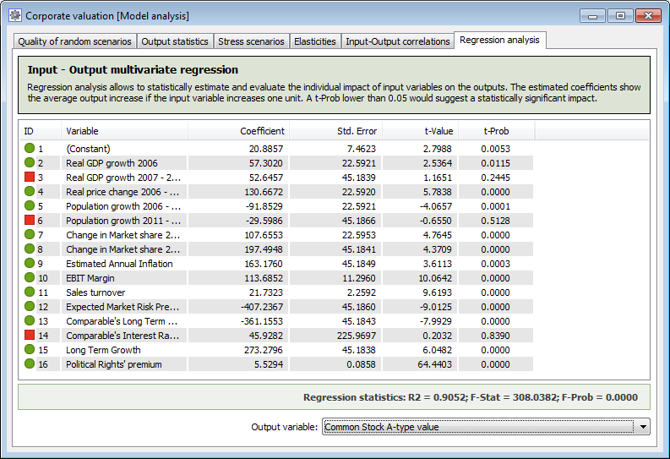Click green circle beside Real price change 2006
This screenshot has width=670, height=459.
[x=30, y=192]
